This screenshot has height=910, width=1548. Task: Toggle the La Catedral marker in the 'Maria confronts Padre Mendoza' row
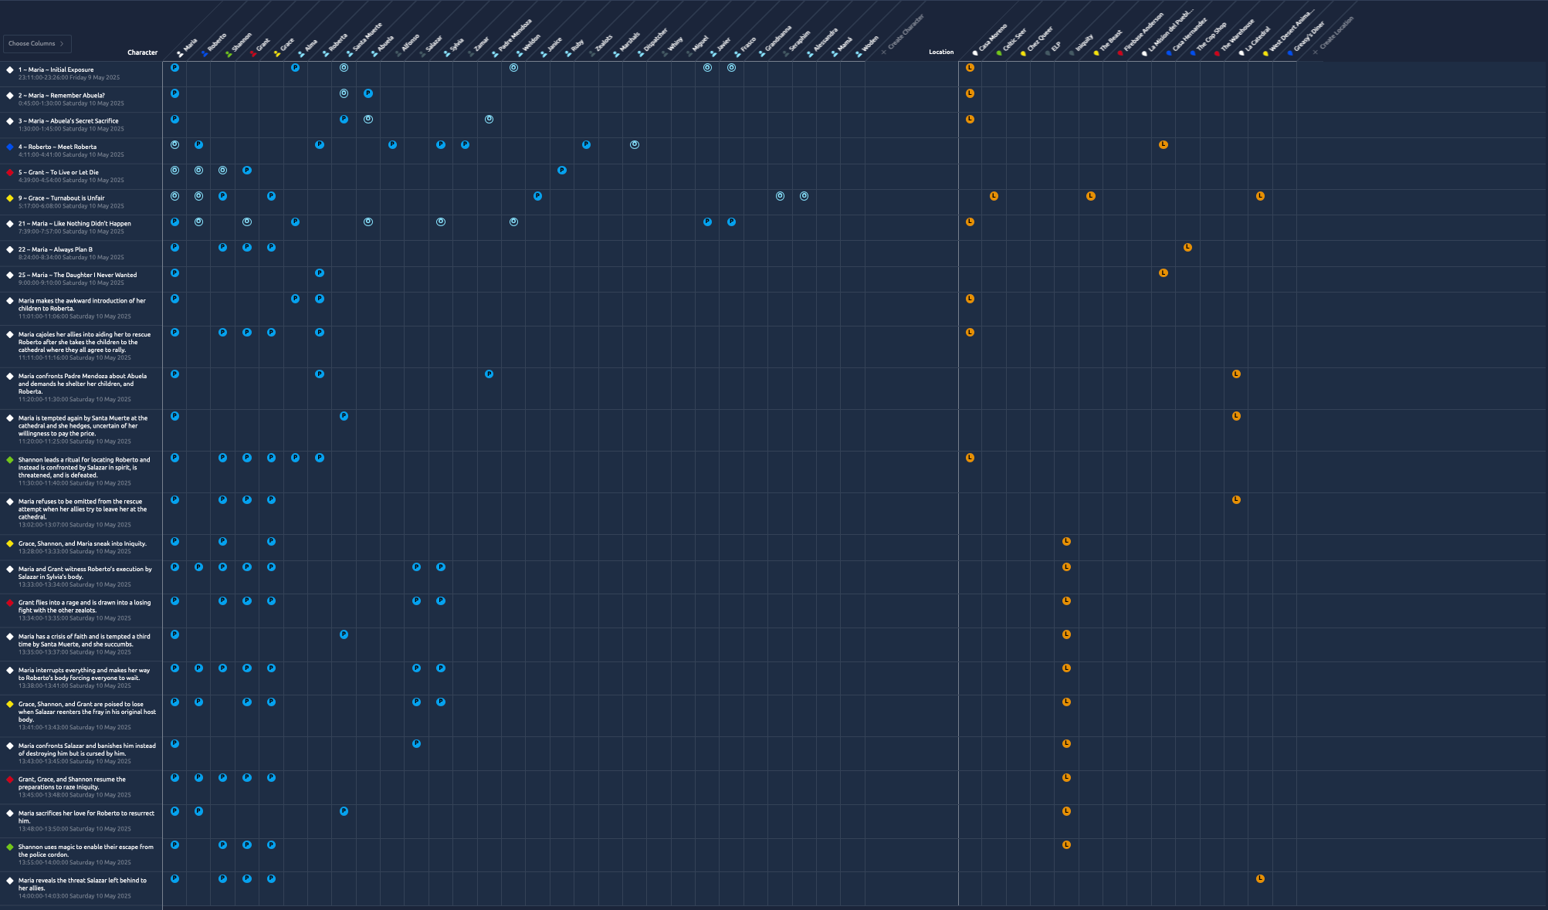tap(1236, 374)
